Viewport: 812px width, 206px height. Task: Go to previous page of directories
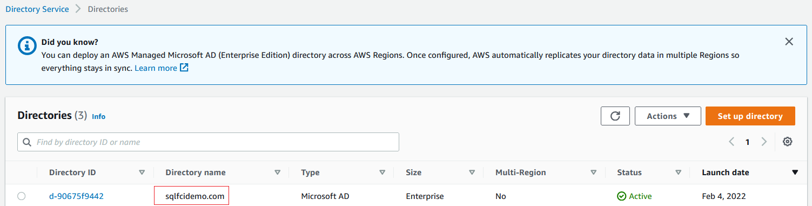pos(732,142)
